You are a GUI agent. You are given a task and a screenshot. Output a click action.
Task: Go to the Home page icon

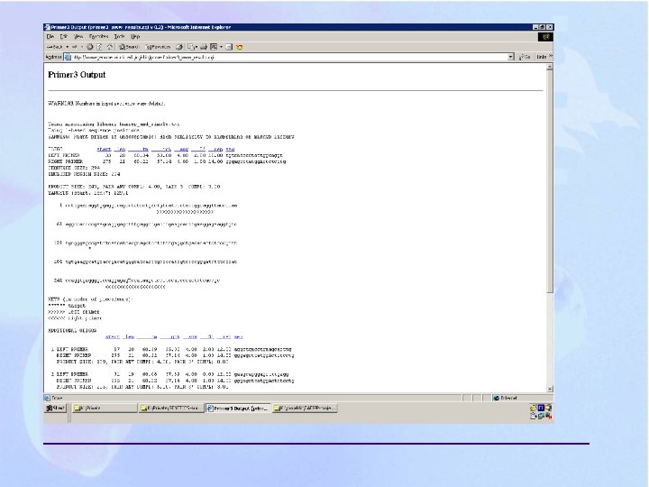(110, 47)
